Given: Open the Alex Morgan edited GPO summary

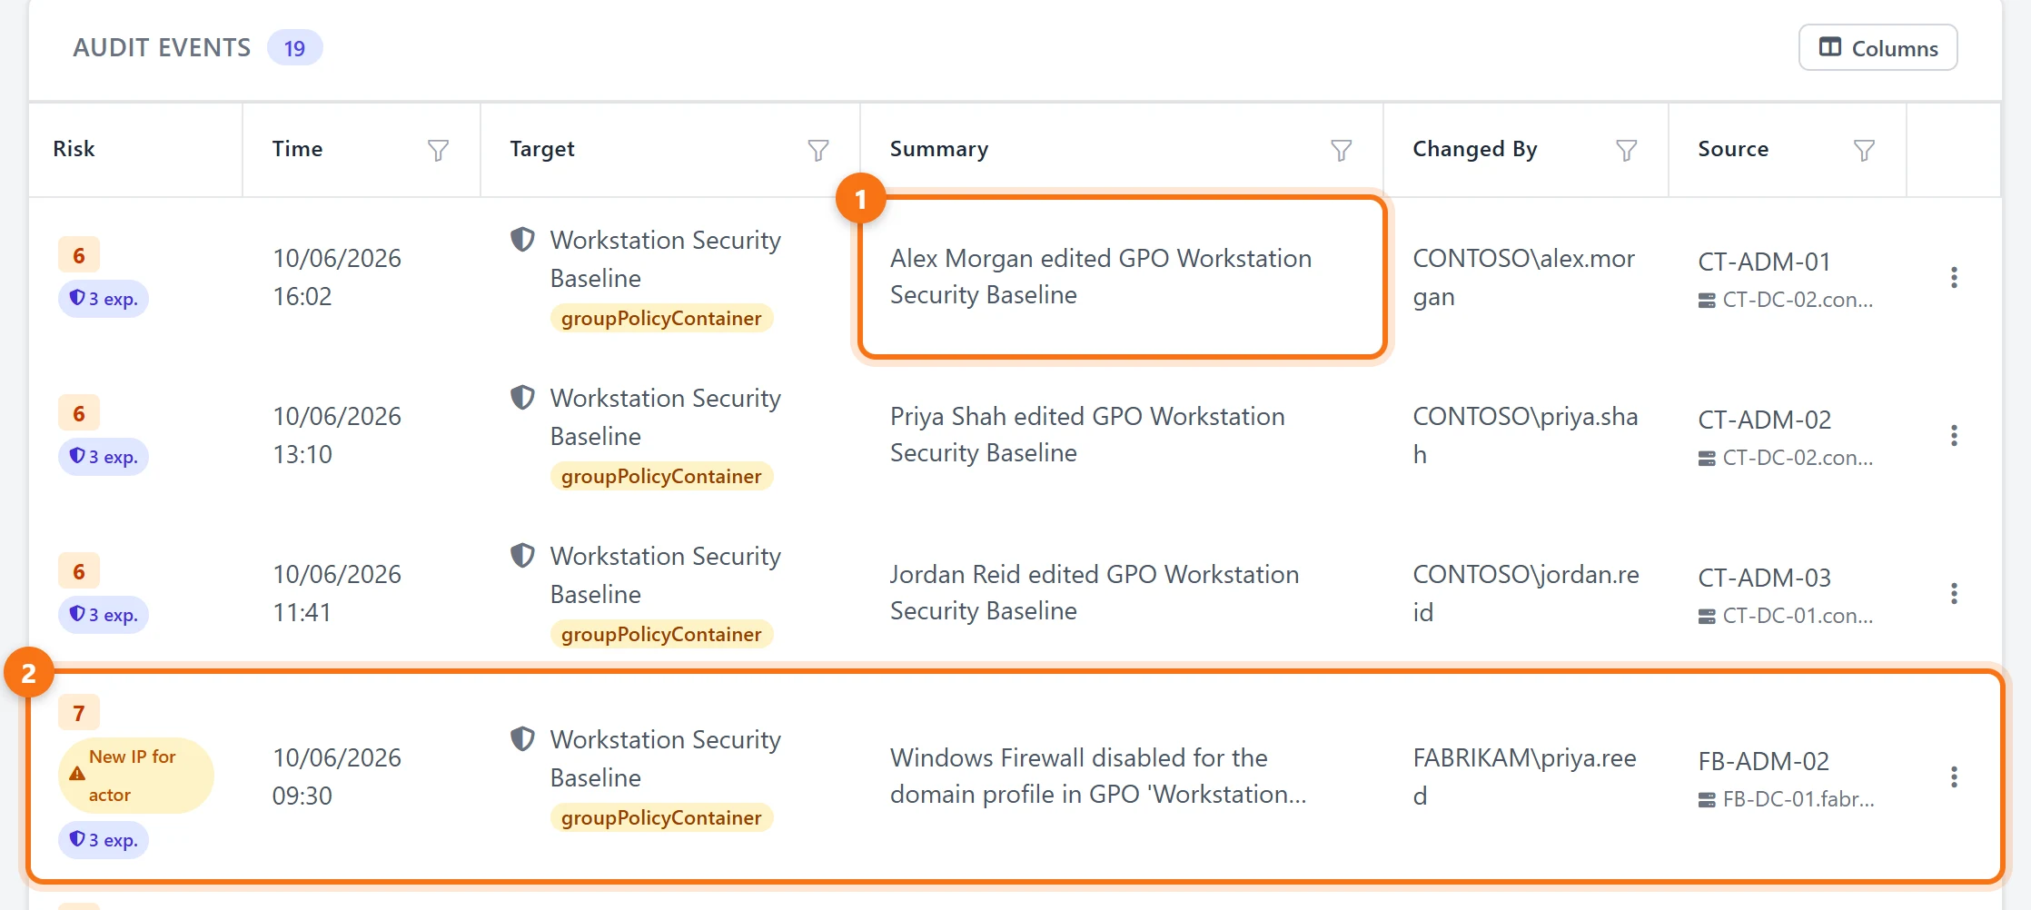Looking at the screenshot, I should tap(1101, 277).
